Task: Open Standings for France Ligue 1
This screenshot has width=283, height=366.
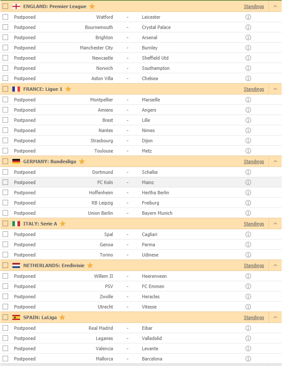Action: (254, 89)
